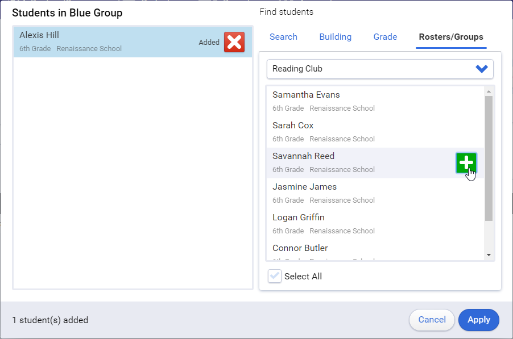
Task: Click the student list scrollbar thumb
Action: pos(489,158)
